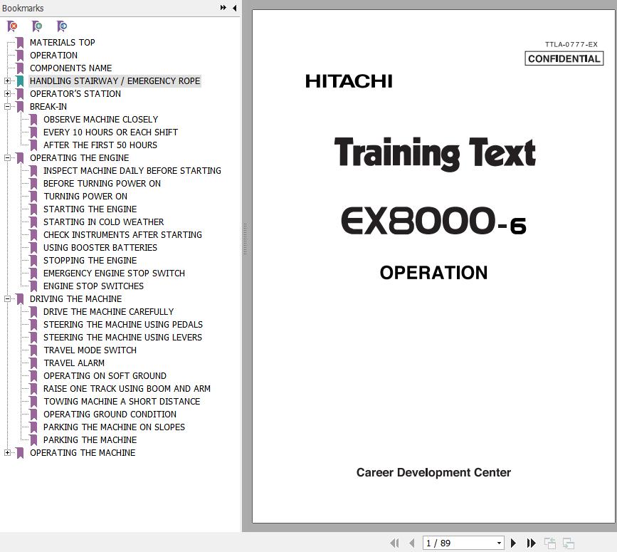Open the page number dropdown
This screenshot has width=617, height=552.
tap(499, 543)
